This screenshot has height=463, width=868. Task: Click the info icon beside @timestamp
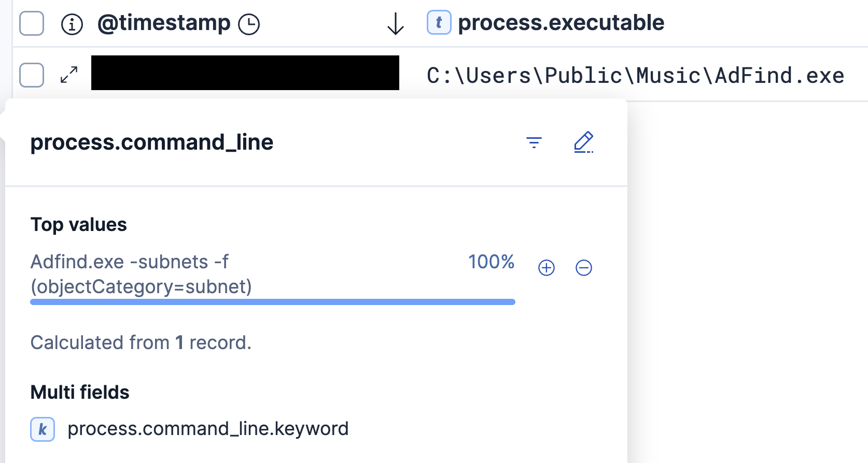pos(72,24)
